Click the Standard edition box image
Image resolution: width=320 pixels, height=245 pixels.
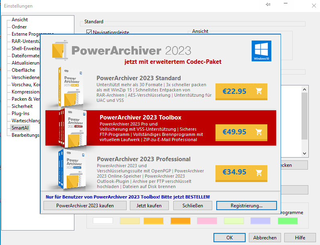click(71, 87)
